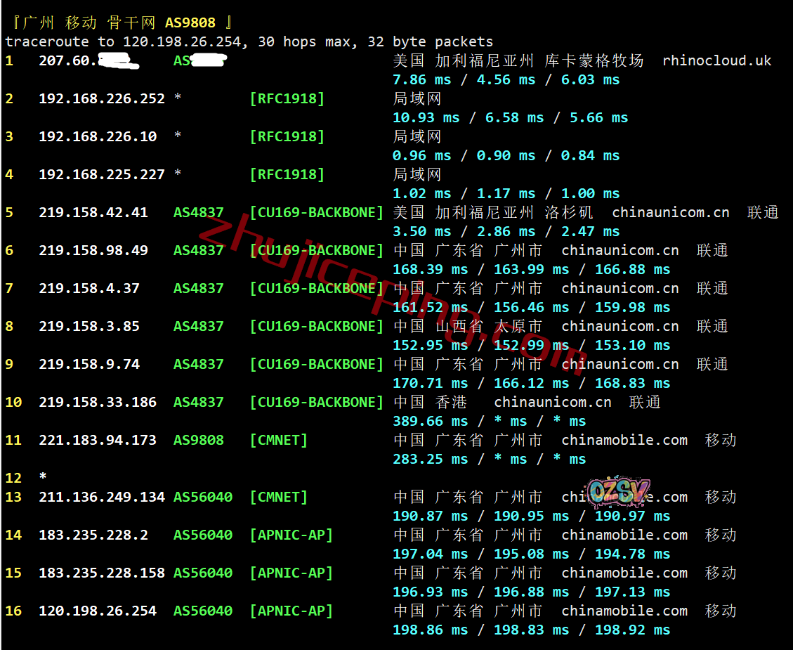Click AS4837 on hop 6
This screenshot has height=650, width=793.
198,251
